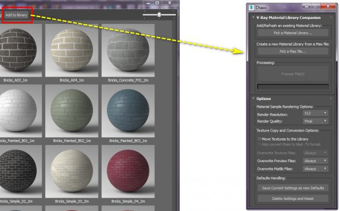Click the Bricks_Concrete_F01_2m name label
The height and width of the screenshot is (211, 340).
[x=128, y=81]
